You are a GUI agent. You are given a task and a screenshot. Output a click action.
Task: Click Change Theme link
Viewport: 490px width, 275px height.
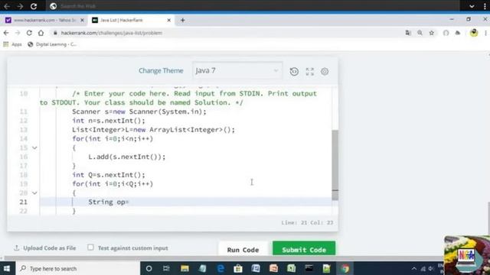(161, 71)
